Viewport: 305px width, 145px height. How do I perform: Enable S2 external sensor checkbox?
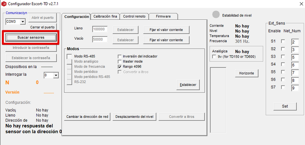[x=283, y=49]
